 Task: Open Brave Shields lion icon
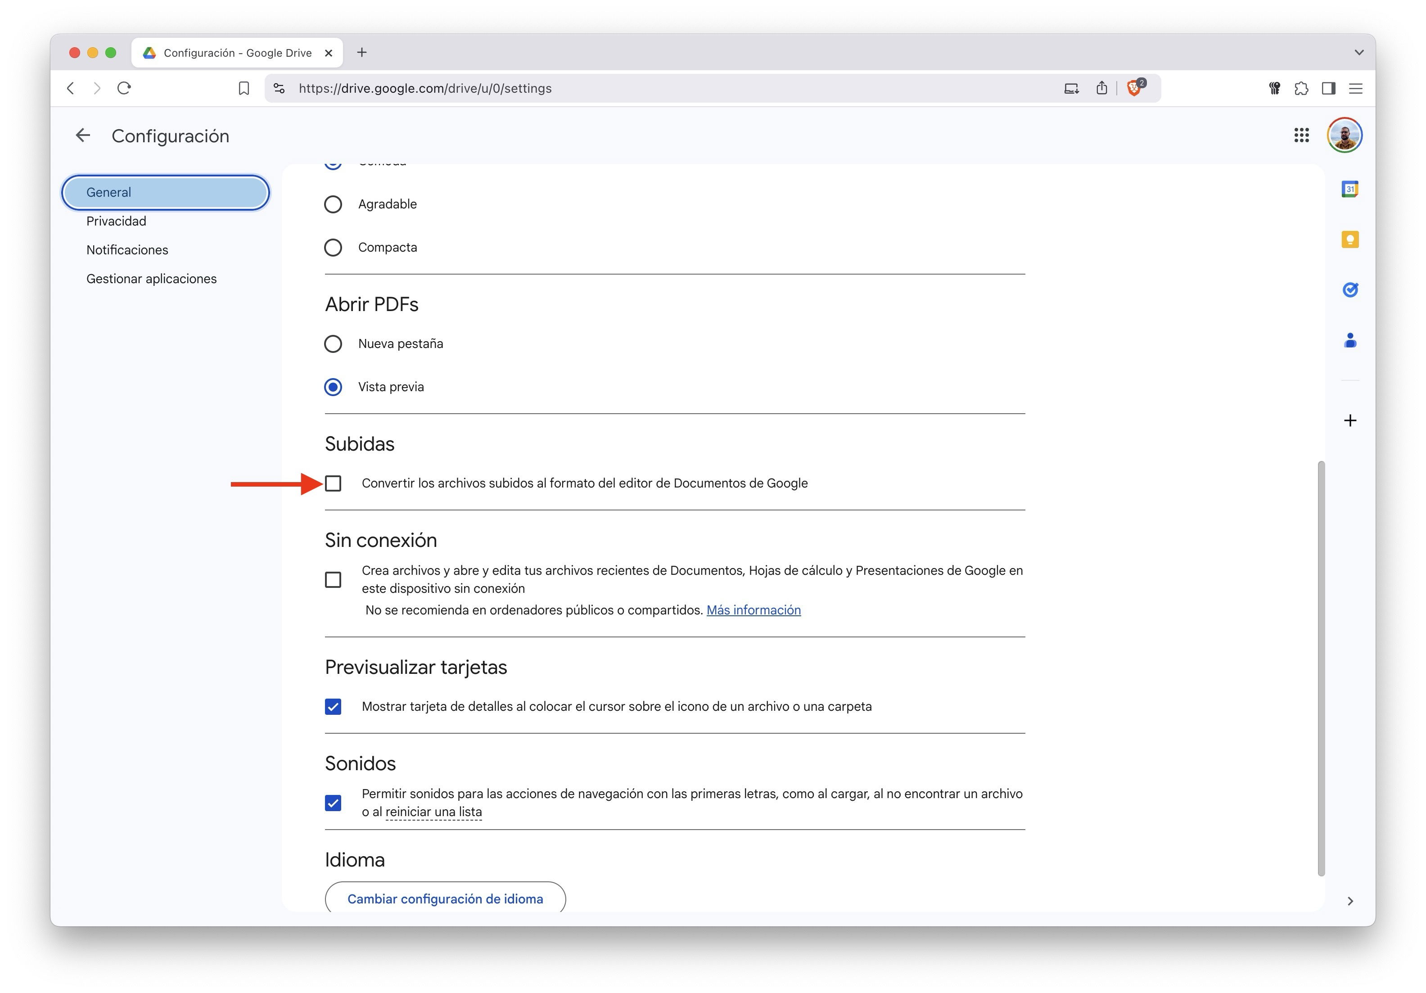1134,88
